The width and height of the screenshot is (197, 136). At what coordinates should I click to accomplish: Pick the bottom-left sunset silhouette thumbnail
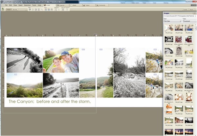(x=169, y=132)
